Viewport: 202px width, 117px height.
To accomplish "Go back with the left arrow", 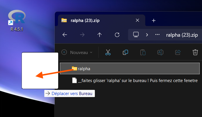I will (x=65, y=35).
